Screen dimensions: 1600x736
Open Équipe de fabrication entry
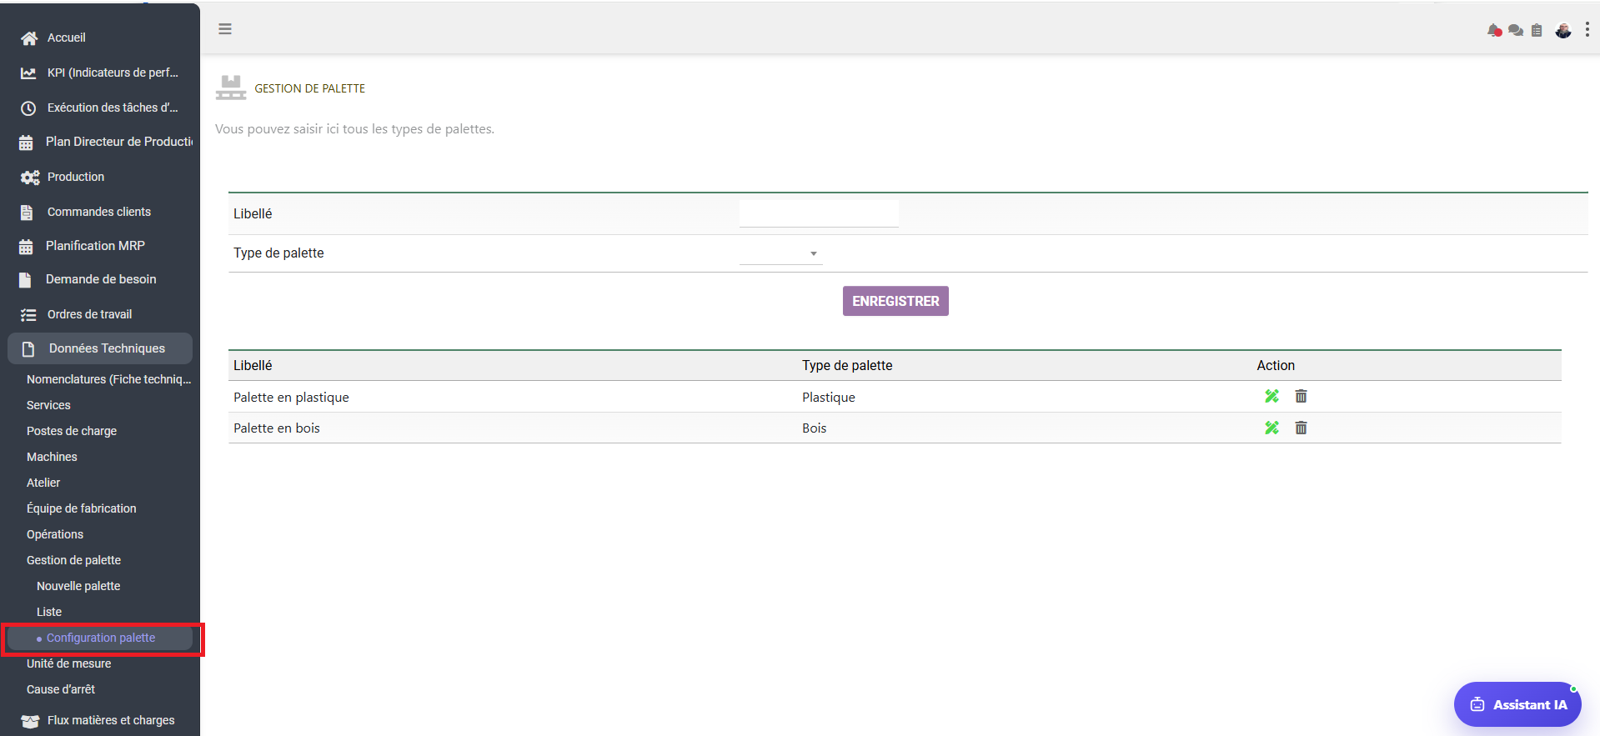81,508
